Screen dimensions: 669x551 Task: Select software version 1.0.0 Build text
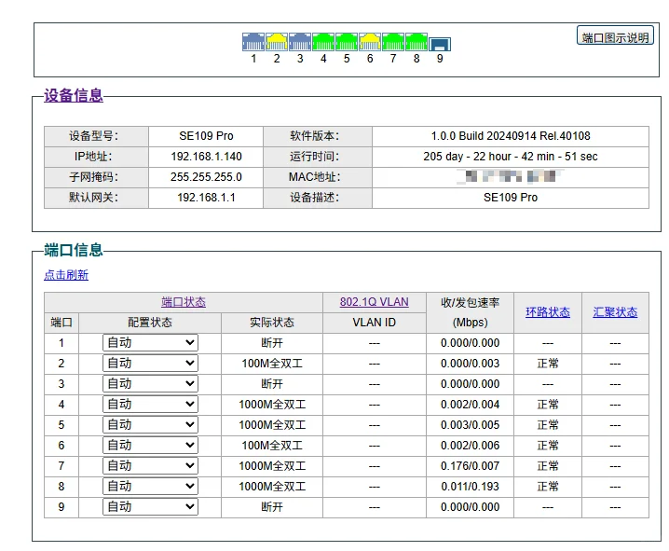511,136
